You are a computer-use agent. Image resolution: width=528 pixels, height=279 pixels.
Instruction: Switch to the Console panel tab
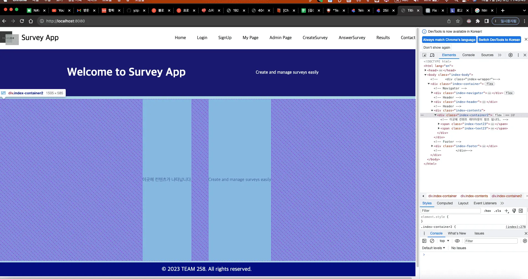click(468, 55)
